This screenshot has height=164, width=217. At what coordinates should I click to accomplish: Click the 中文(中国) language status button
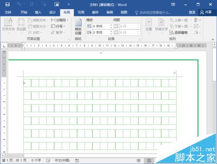(62, 160)
